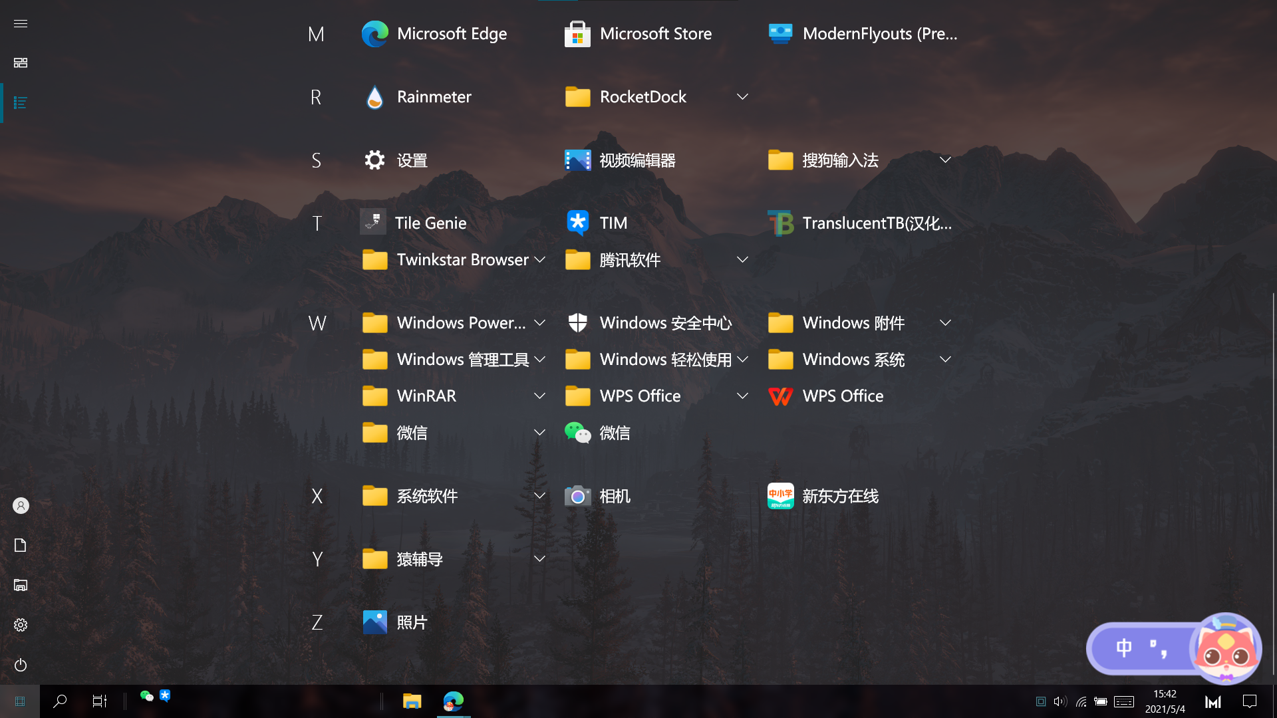Screen dimensions: 1277x718
Task: Open Microsoft Edge from the app list
Action: click(435, 34)
